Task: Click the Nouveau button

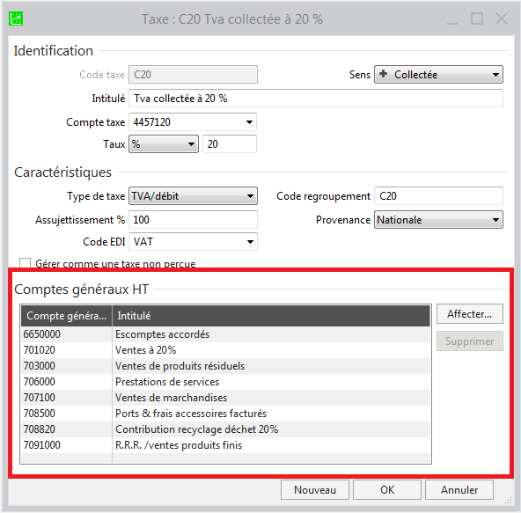Action: click(x=315, y=490)
